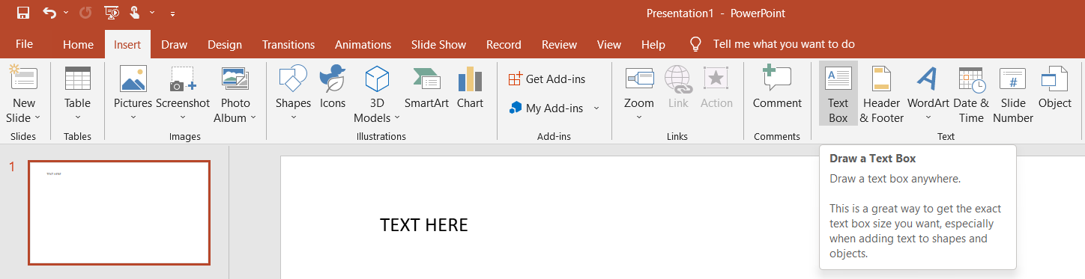Click the lightbulb Tell Me icon
The width and height of the screenshot is (1085, 279).
click(695, 44)
